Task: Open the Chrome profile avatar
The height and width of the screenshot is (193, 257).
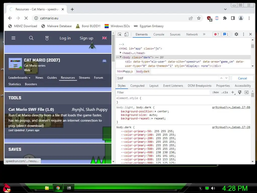Action: 241,18
